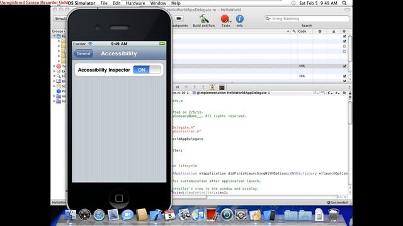Collapse the Find Results group disclosure triangle
The width and height of the screenshot is (403, 226).
point(55,76)
